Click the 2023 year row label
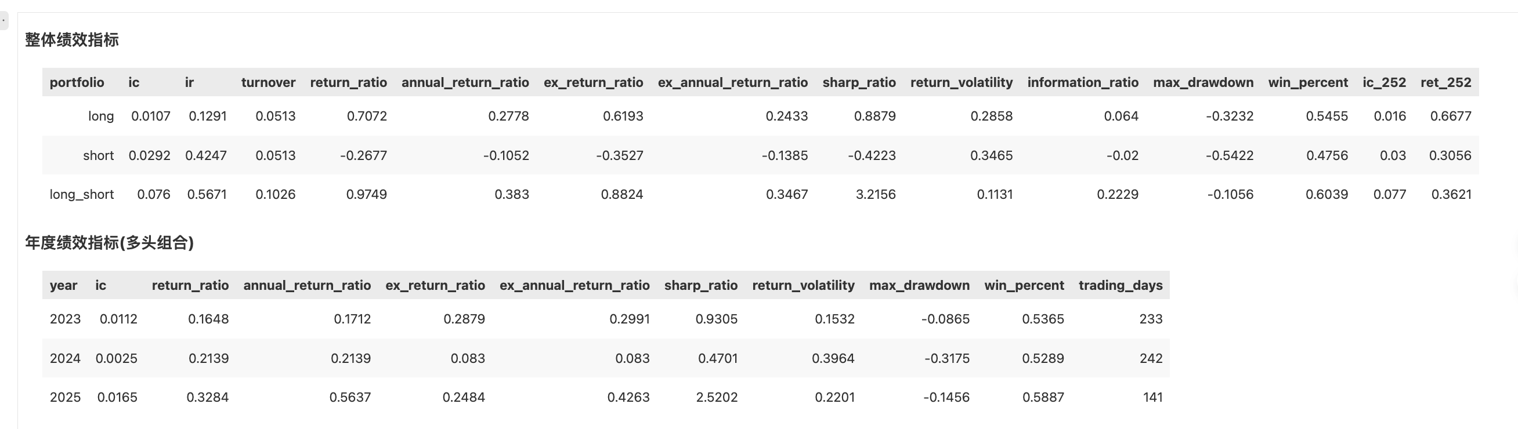This screenshot has height=429, width=1518. coord(65,319)
